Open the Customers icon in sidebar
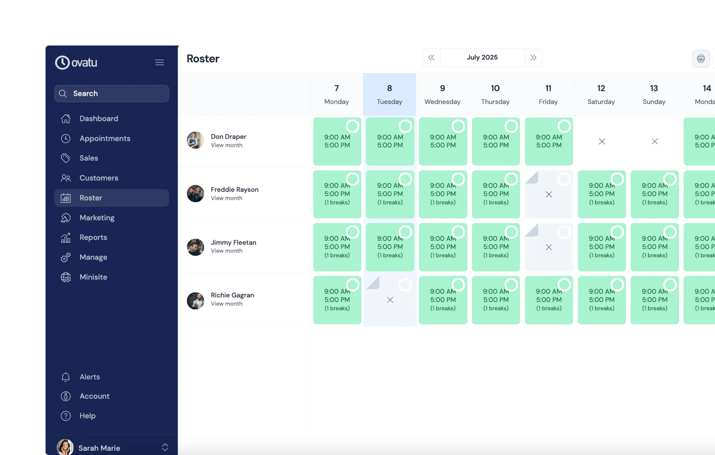The height and width of the screenshot is (455, 715). point(66,178)
